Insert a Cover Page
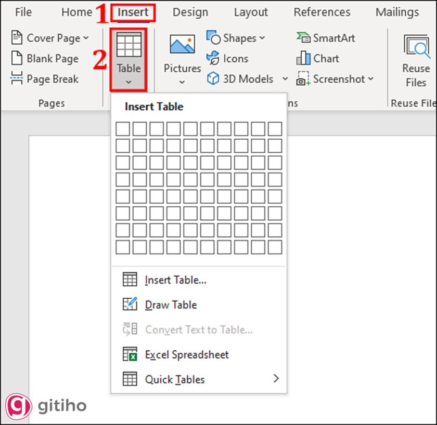 point(50,37)
